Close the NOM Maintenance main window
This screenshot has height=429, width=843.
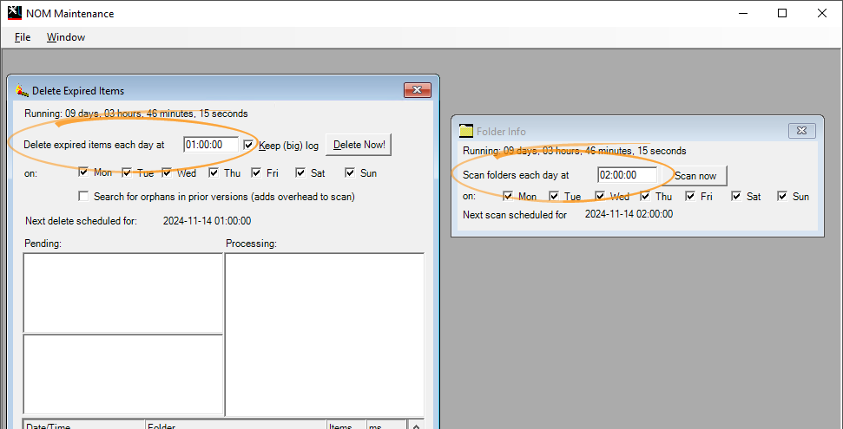(822, 13)
